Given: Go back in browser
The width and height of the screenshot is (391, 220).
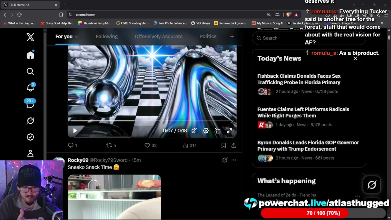Looking at the screenshot, I should [x=5, y=15].
